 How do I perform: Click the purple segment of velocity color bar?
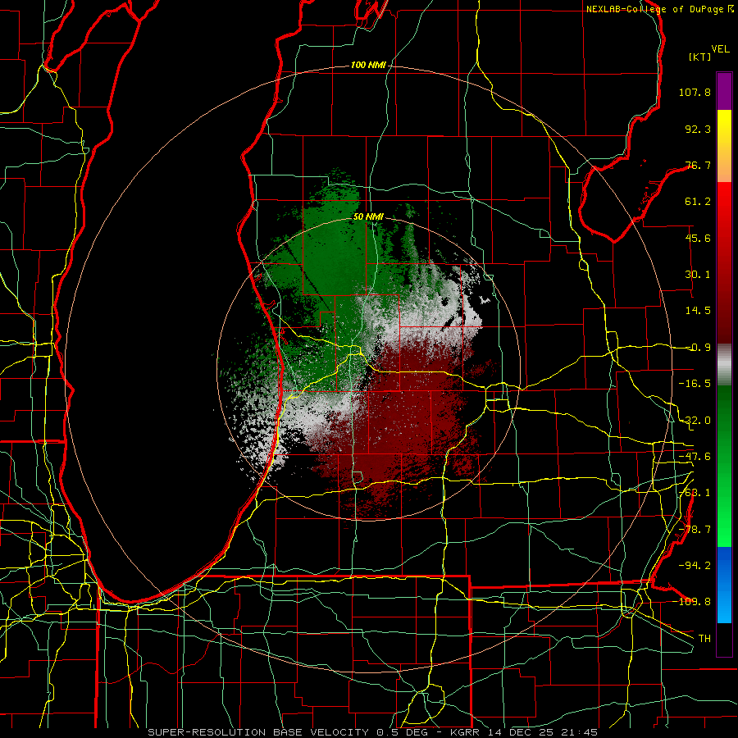(724, 91)
